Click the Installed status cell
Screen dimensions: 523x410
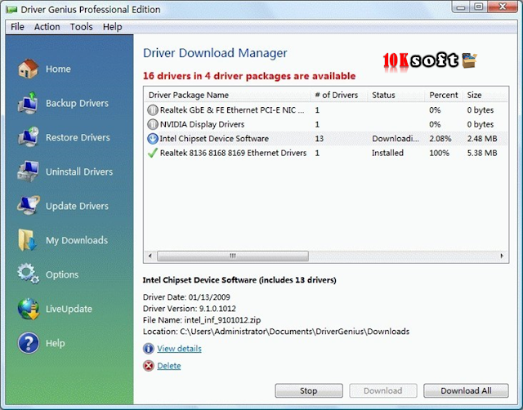click(x=387, y=153)
